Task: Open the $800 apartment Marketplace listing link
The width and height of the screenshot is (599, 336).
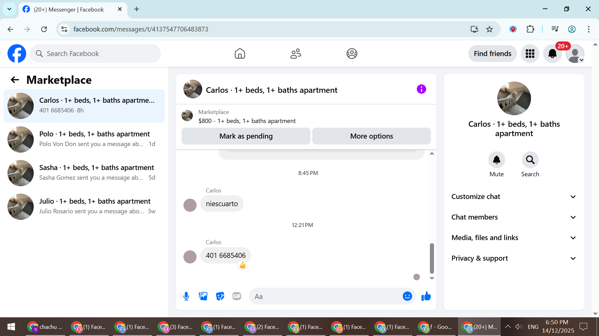Action: 247,121
